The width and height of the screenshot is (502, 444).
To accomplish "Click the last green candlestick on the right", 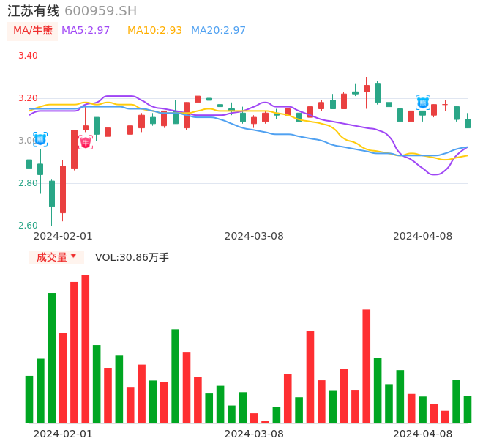I will [x=468, y=123].
